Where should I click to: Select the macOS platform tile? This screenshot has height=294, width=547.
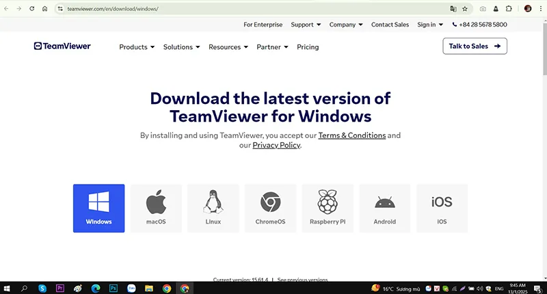pyautogui.click(x=156, y=209)
